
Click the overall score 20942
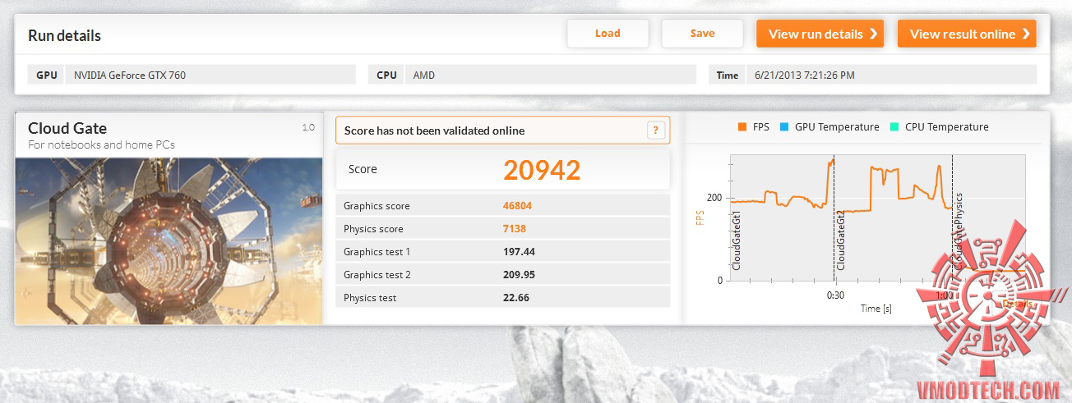542,169
